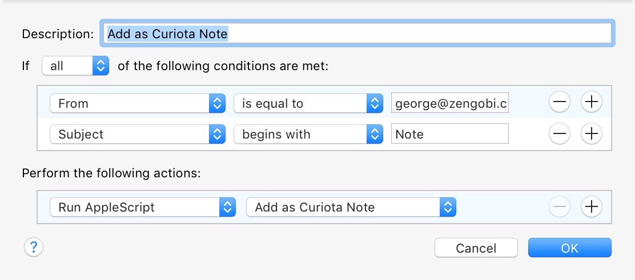The image size is (635, 280).
Task: Click the dimmed minus button in actions row
Action: pyautogui.click(x=559, y=207)
